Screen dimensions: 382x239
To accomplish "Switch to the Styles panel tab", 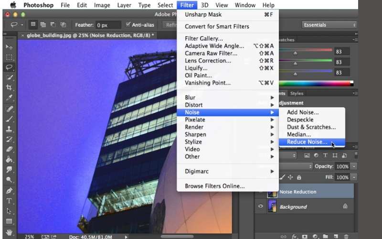I will (x=297, y=93).
